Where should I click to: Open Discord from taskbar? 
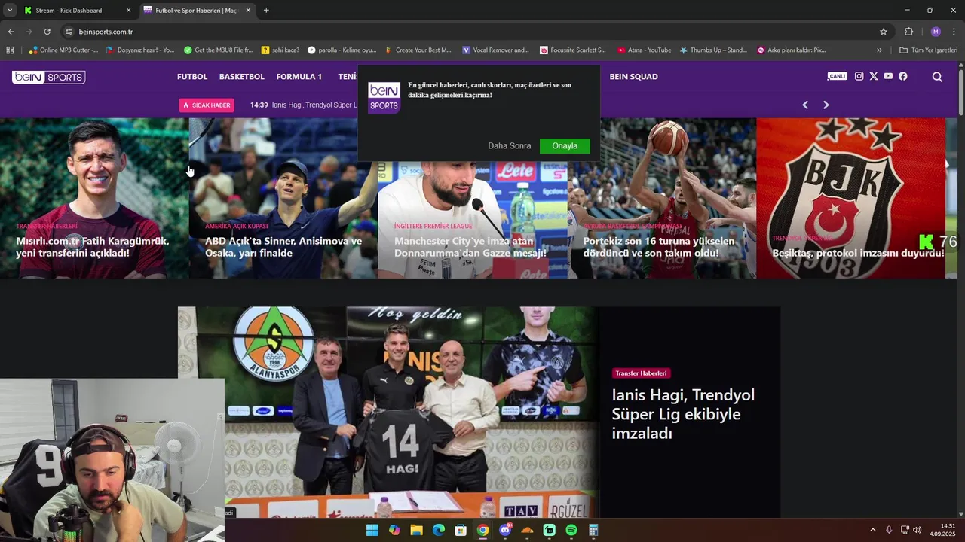tap(505, 530)
